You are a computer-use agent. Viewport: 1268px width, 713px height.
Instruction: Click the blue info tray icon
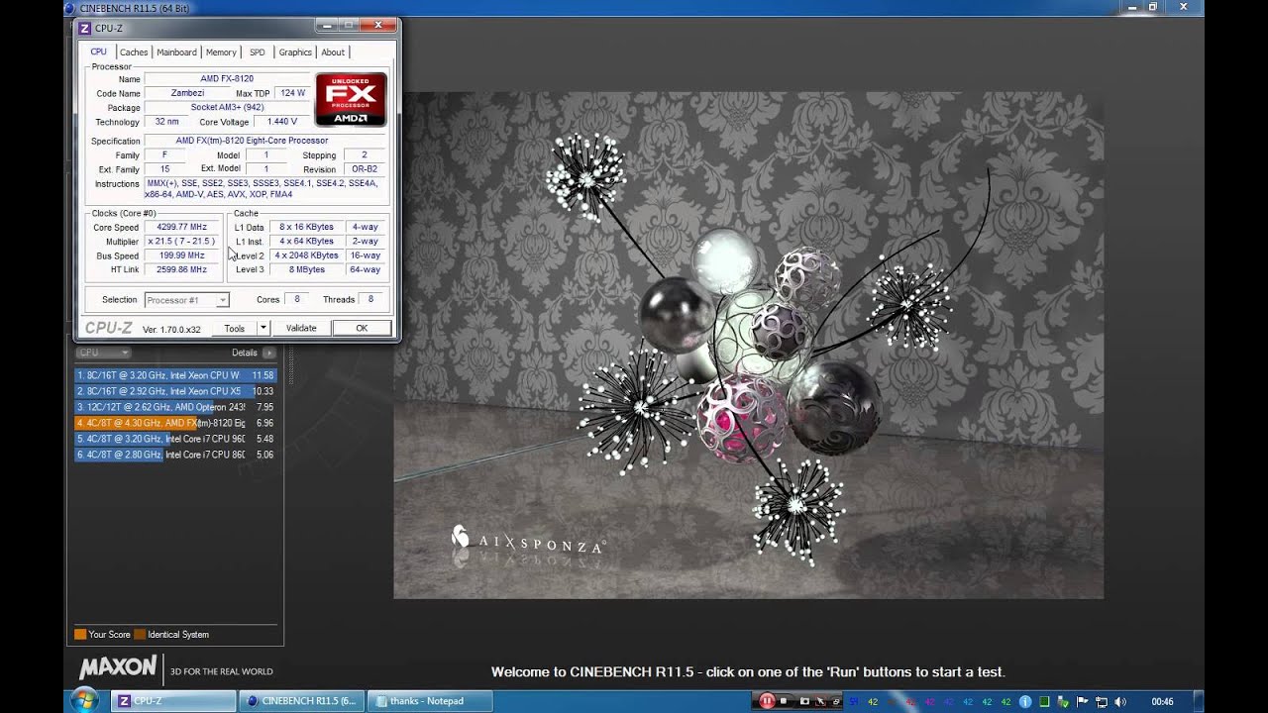point(1025,701)
